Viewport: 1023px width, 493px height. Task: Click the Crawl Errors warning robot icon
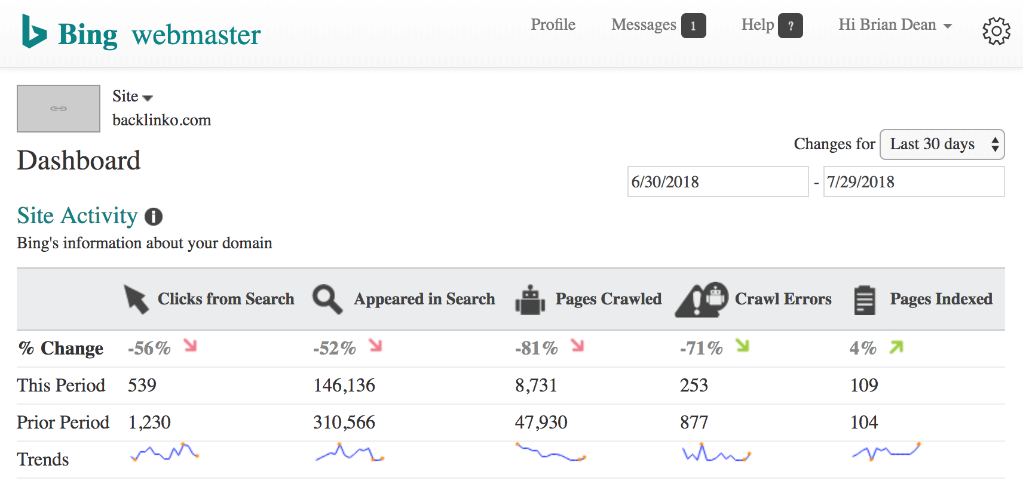(x=702, y=300)
